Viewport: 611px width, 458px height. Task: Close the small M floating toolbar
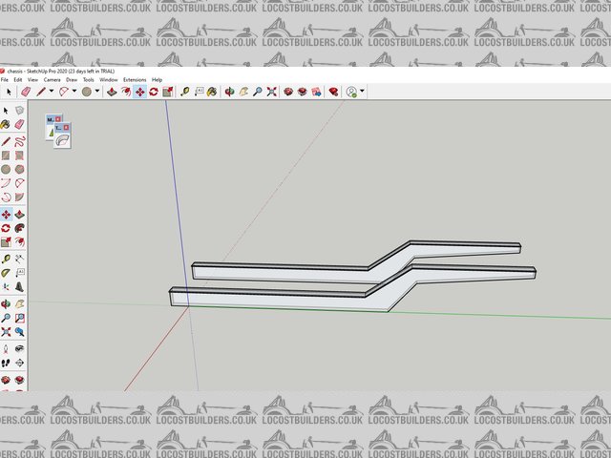click(x=58, y=118)
